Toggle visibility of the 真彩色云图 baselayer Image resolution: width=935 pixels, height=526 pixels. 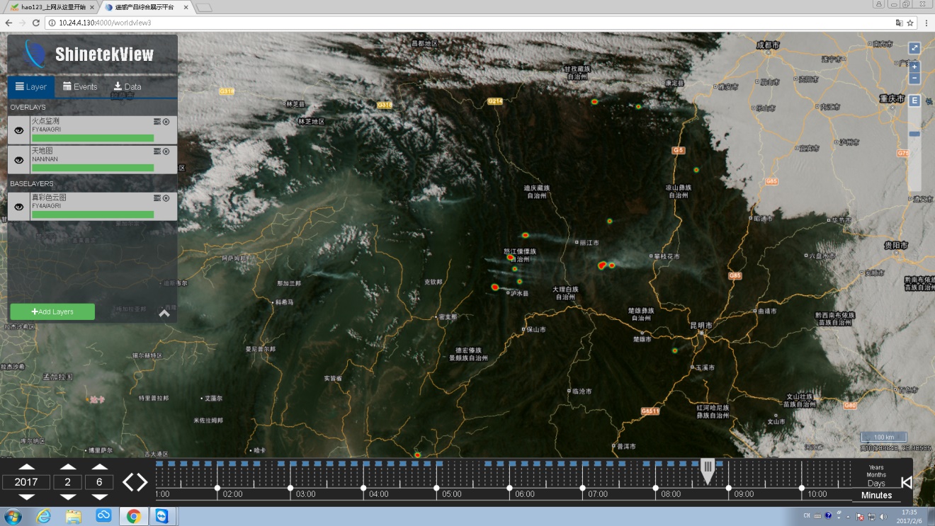click(19, 207)
